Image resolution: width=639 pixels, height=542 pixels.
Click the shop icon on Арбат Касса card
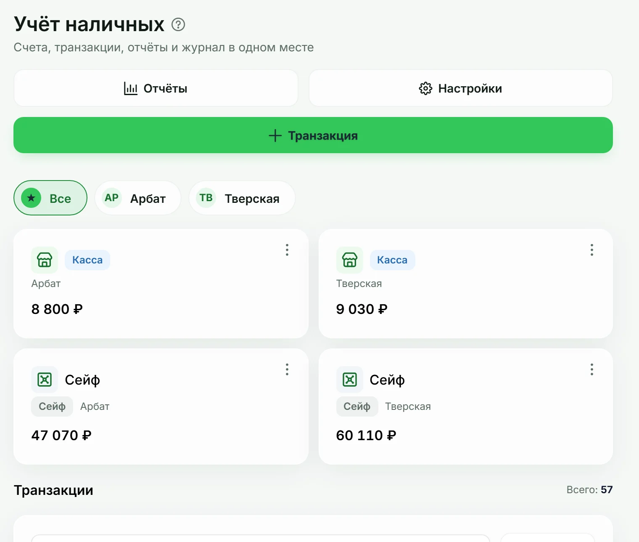pyautogui.click(x=45, y=260)
